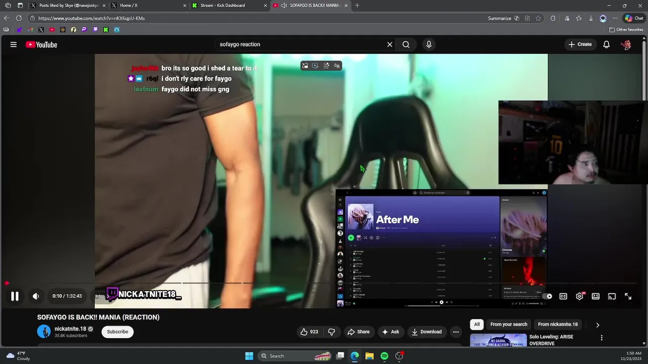Open the account avatar menu
The height and width of the screenshot is (364, 648).
point(626,44)
